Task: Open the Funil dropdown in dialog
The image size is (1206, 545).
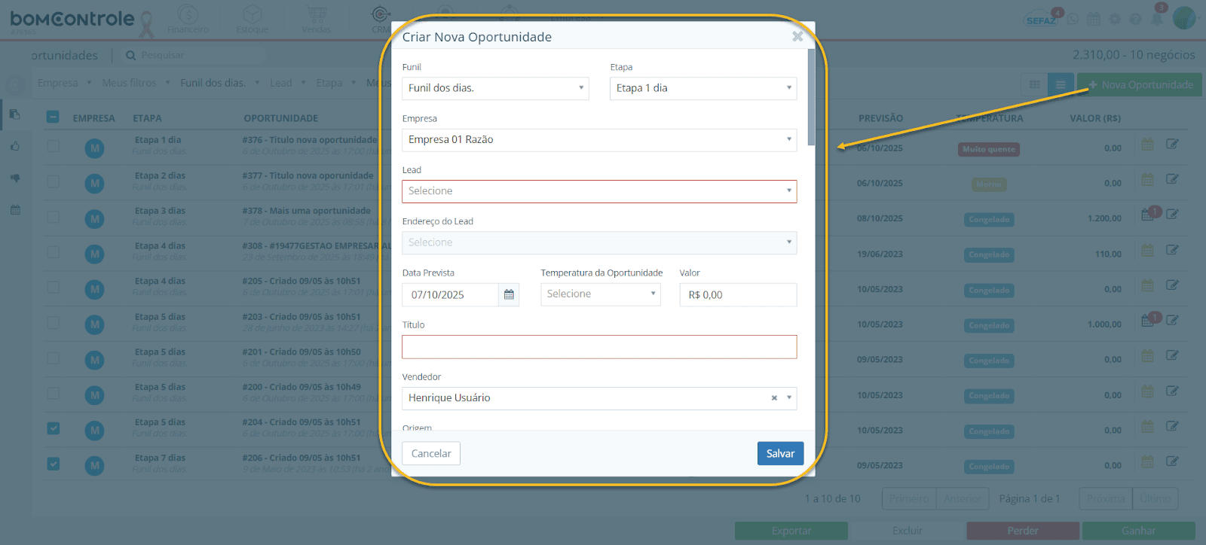Action: pyautogui.click(x=495, y=88)
